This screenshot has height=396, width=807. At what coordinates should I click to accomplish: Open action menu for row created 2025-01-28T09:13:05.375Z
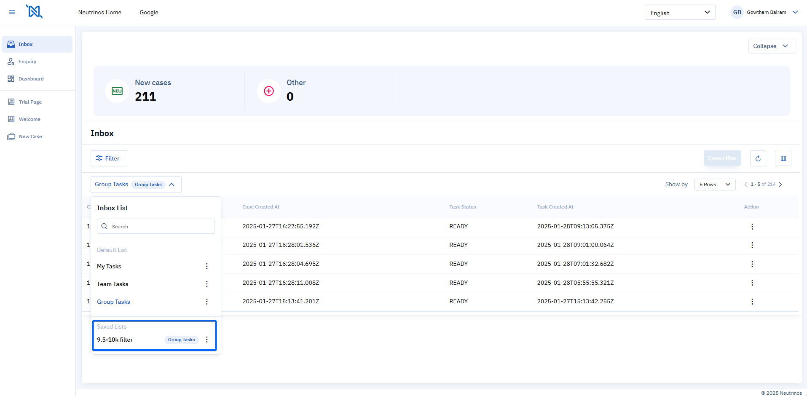tap(752, 227)
